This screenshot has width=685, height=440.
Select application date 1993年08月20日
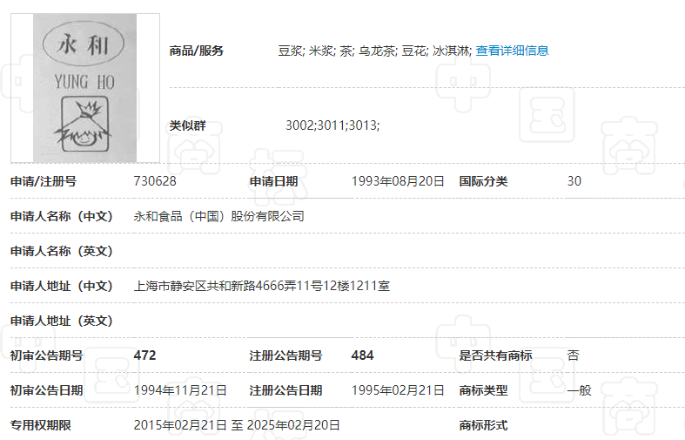click(398, 181)
